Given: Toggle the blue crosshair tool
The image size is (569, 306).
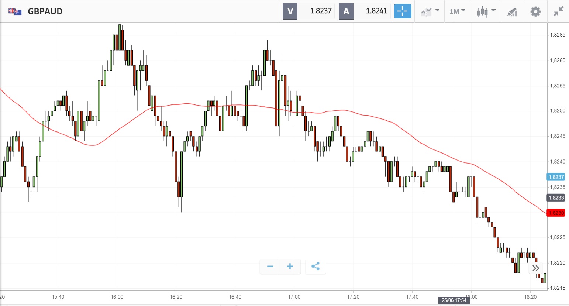Looking at the screenshot, I should tap(403, 11).
